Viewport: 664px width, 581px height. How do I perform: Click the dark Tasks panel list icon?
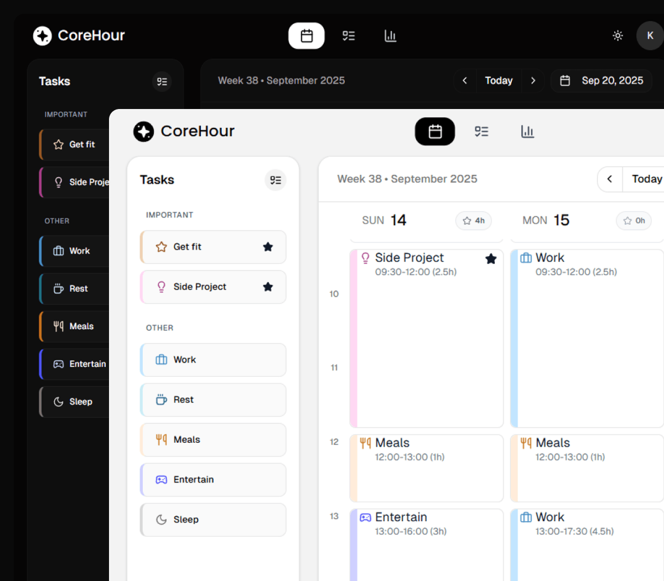click(x=162, y=82)
